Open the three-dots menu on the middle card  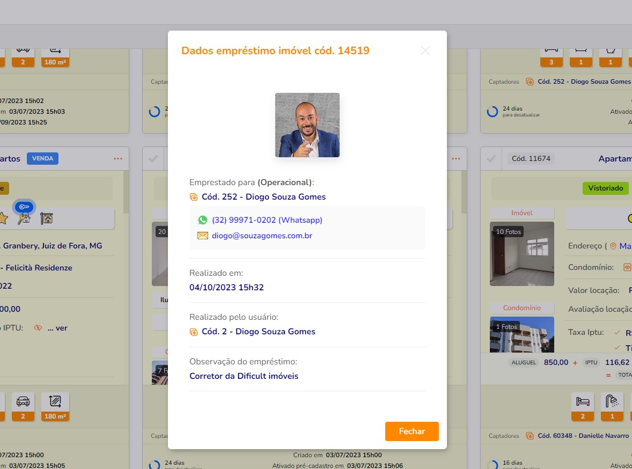[x=456, y=159]
